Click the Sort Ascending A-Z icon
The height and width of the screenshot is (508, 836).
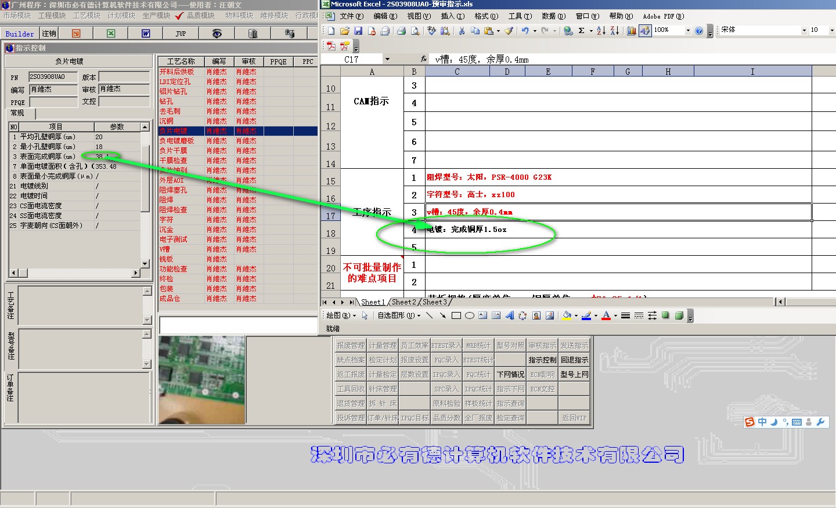601,31
